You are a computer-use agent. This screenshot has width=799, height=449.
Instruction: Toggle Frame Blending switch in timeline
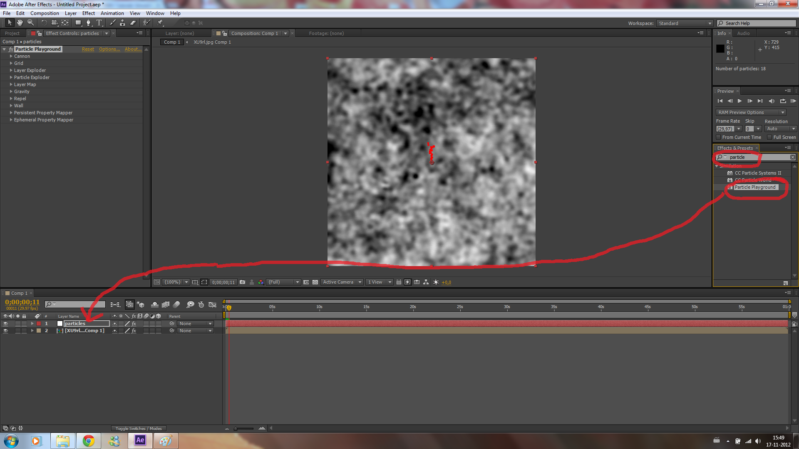coord(166,305)
